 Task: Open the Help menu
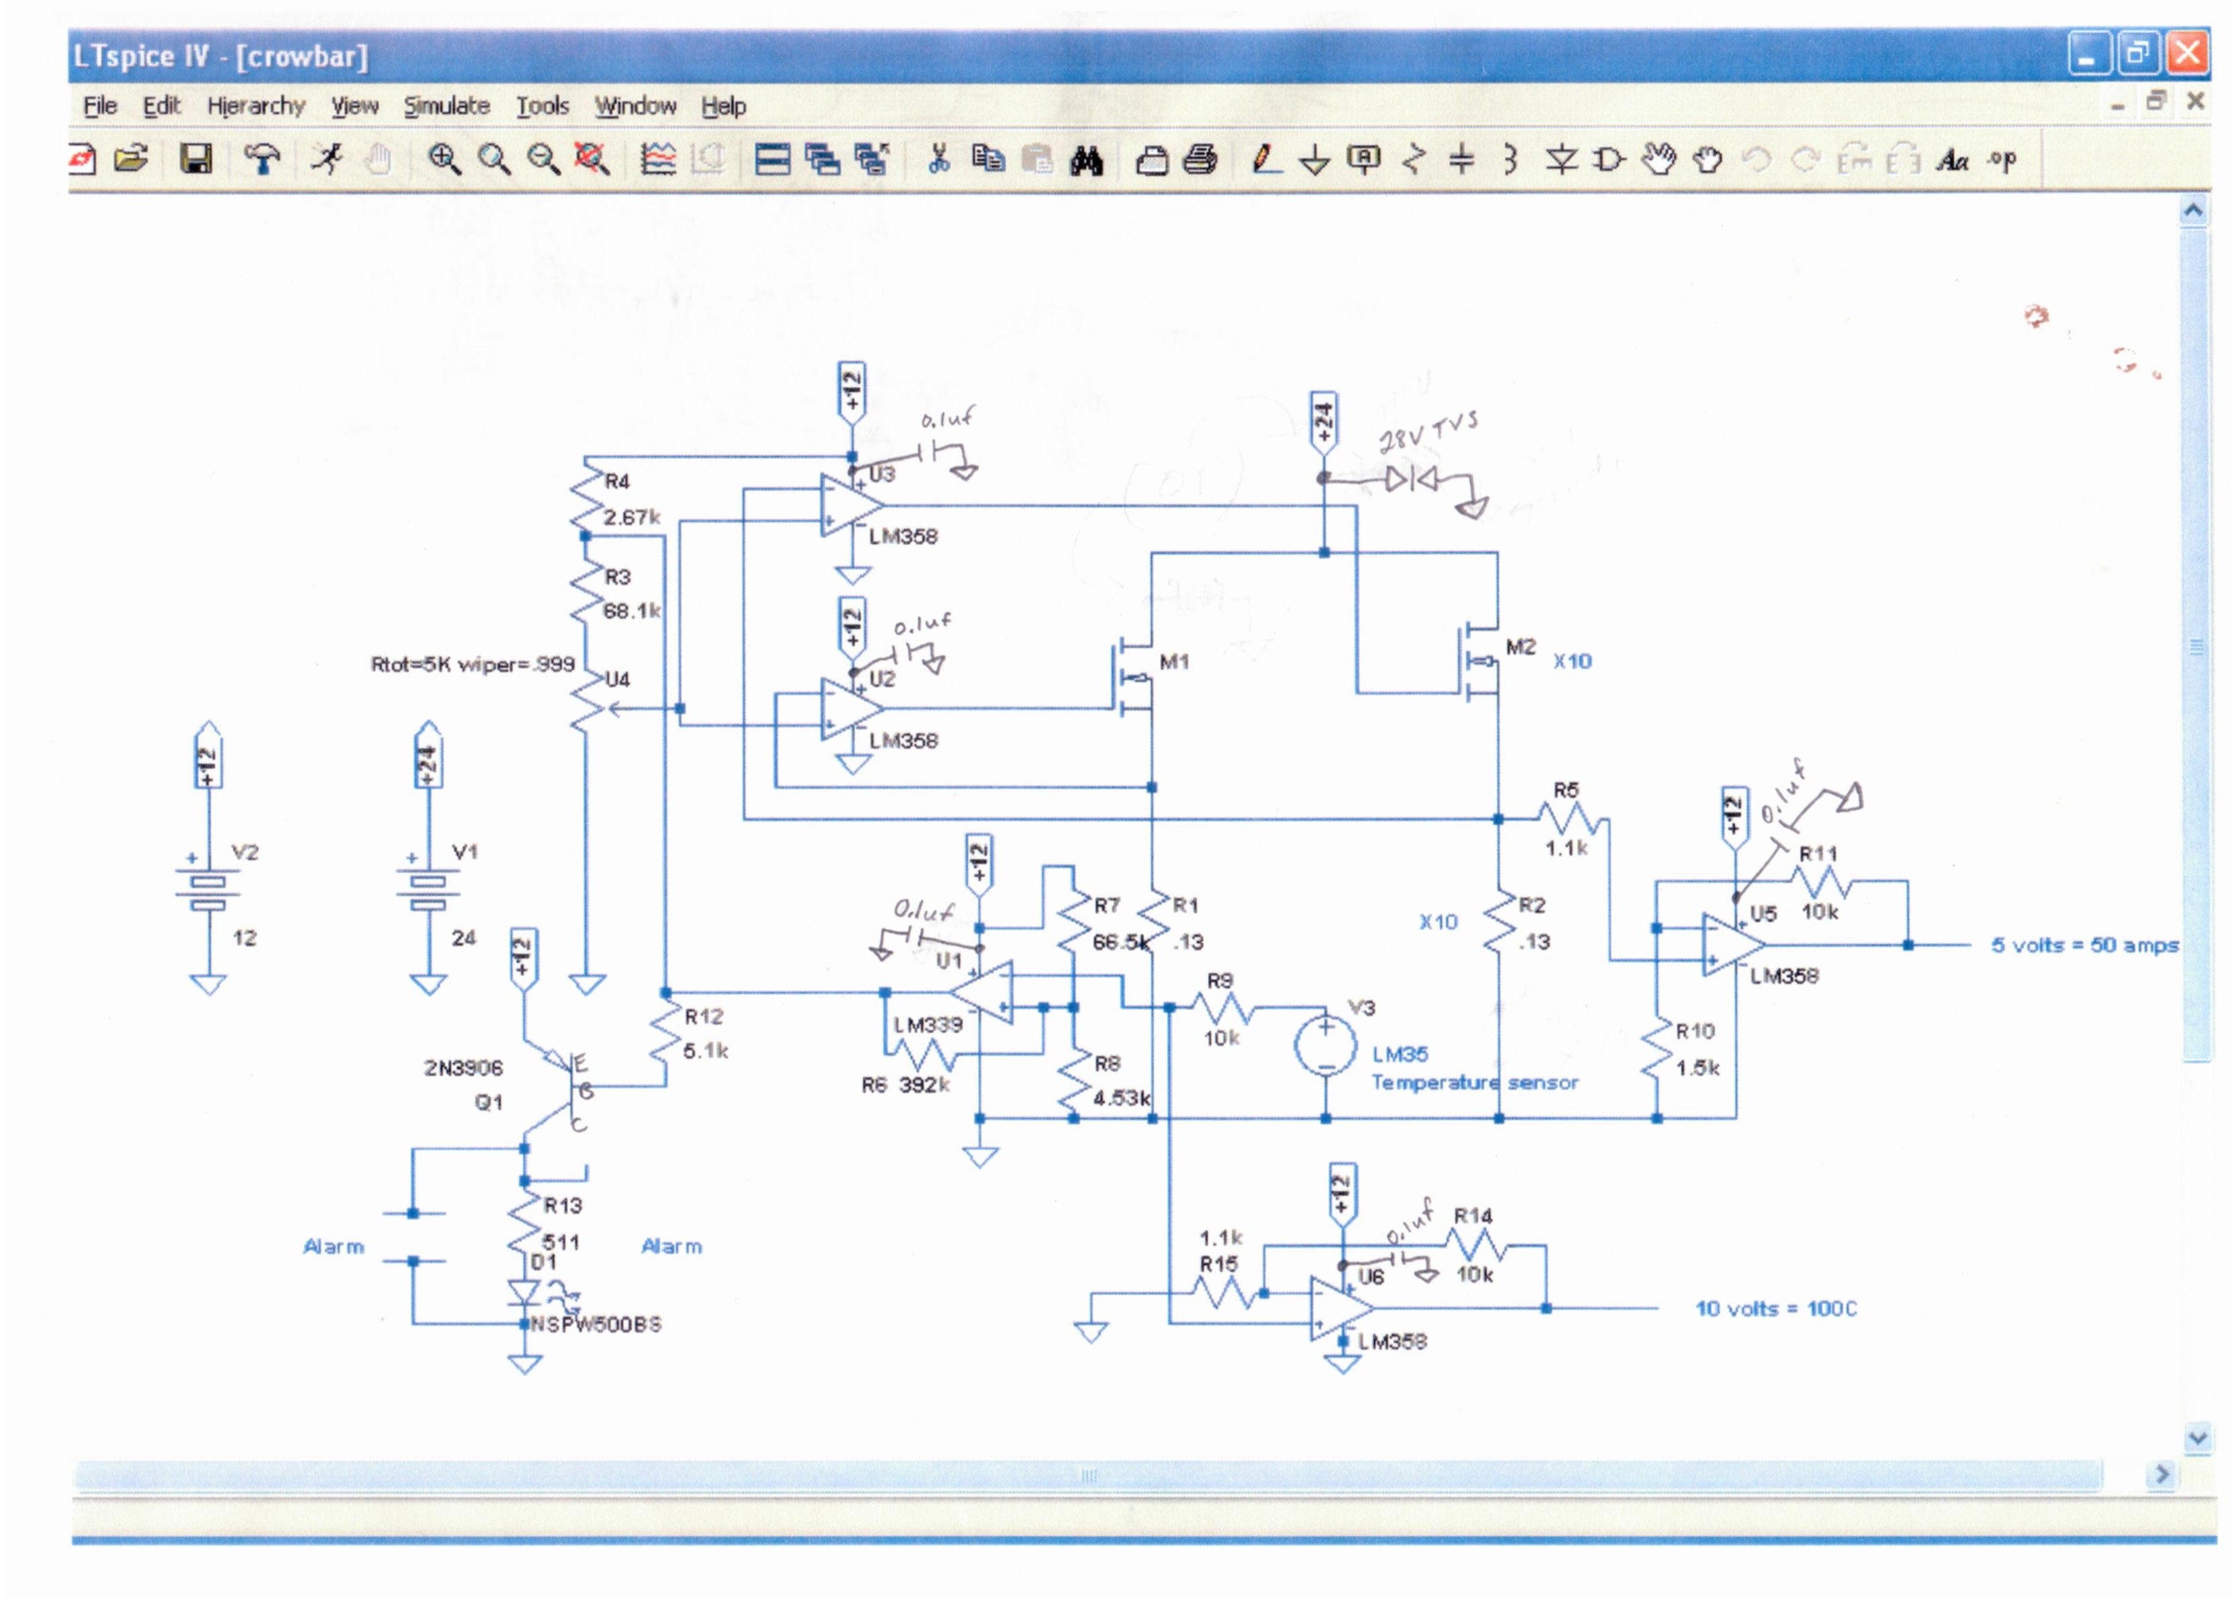[x=724, y=106]
